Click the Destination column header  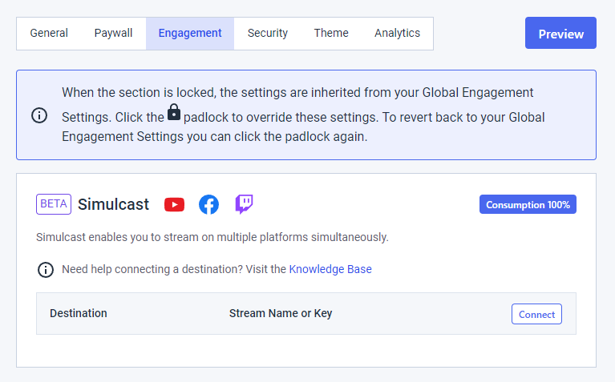pyautogui.click(x=79, y=313)
